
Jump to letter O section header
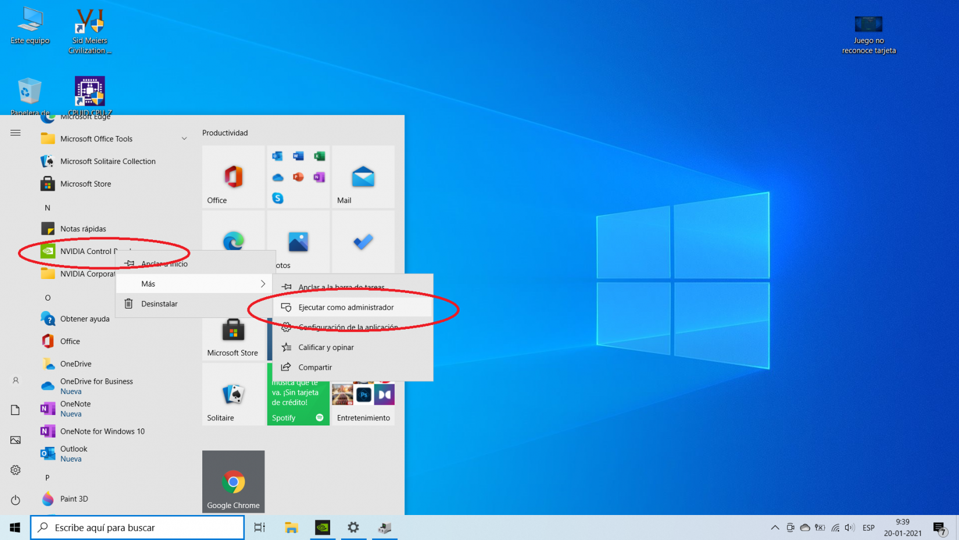[x=48, y=298]
